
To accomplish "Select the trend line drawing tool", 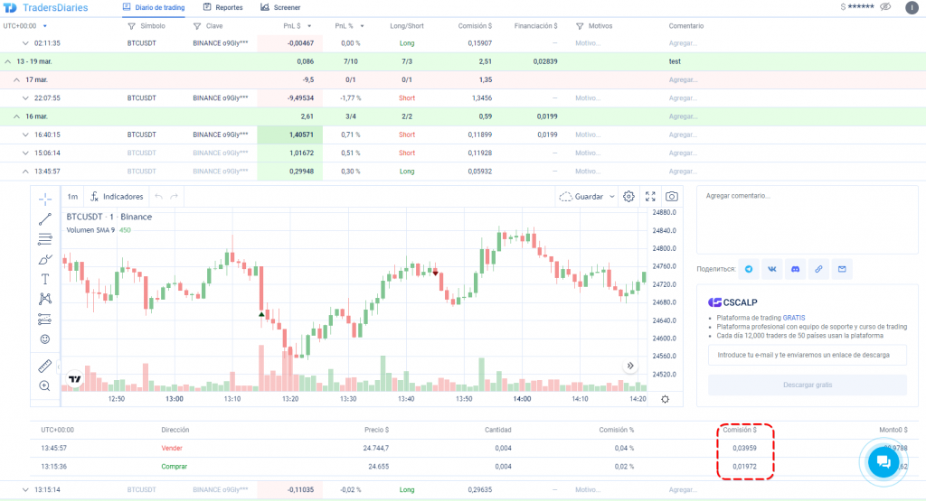I will pos(44,219).
